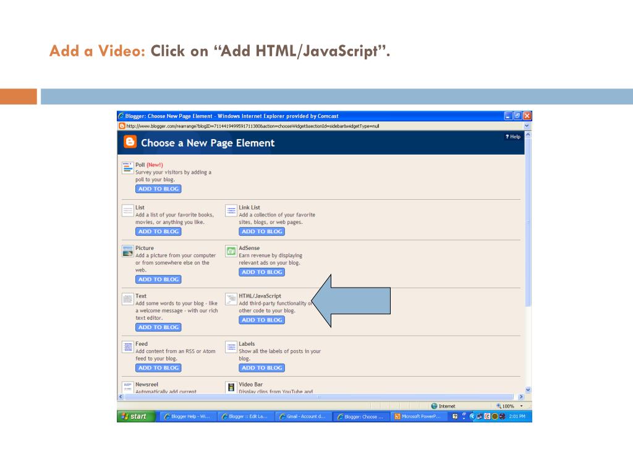Open the Windows Start button

pyautogui.click(x=136, y=416)
